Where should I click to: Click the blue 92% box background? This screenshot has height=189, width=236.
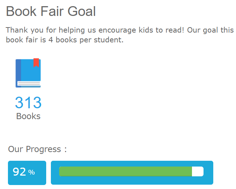tap(27, 173)
